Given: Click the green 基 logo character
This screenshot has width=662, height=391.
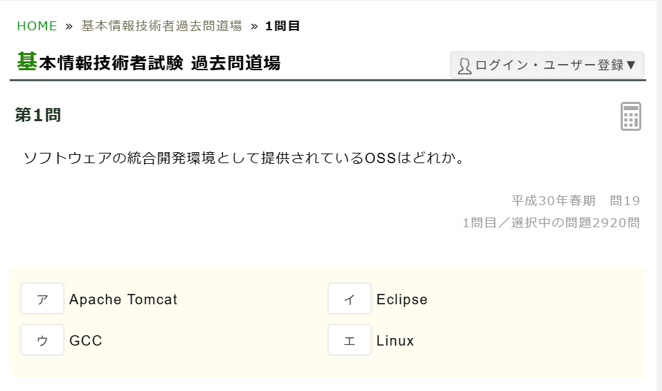Looking at the screenshot, I should 27,62.
